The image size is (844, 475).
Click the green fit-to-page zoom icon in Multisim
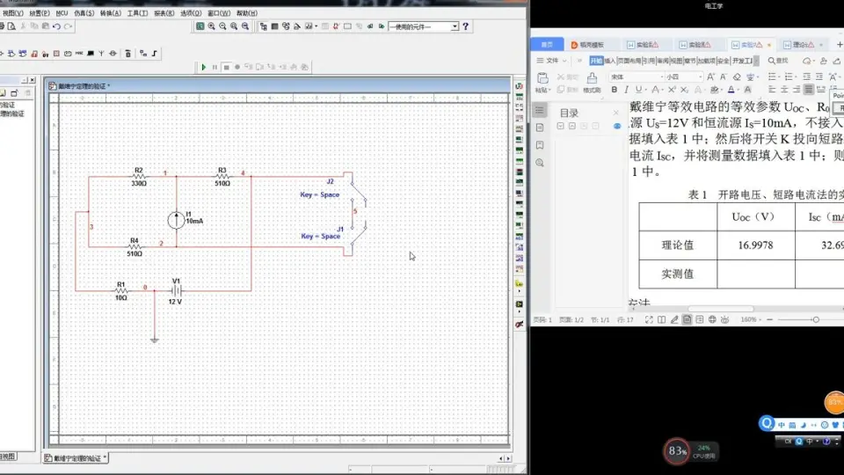tap(200, 26)
